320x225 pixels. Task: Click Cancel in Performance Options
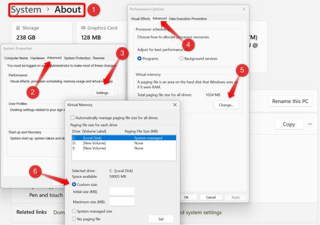coord(211,197)
